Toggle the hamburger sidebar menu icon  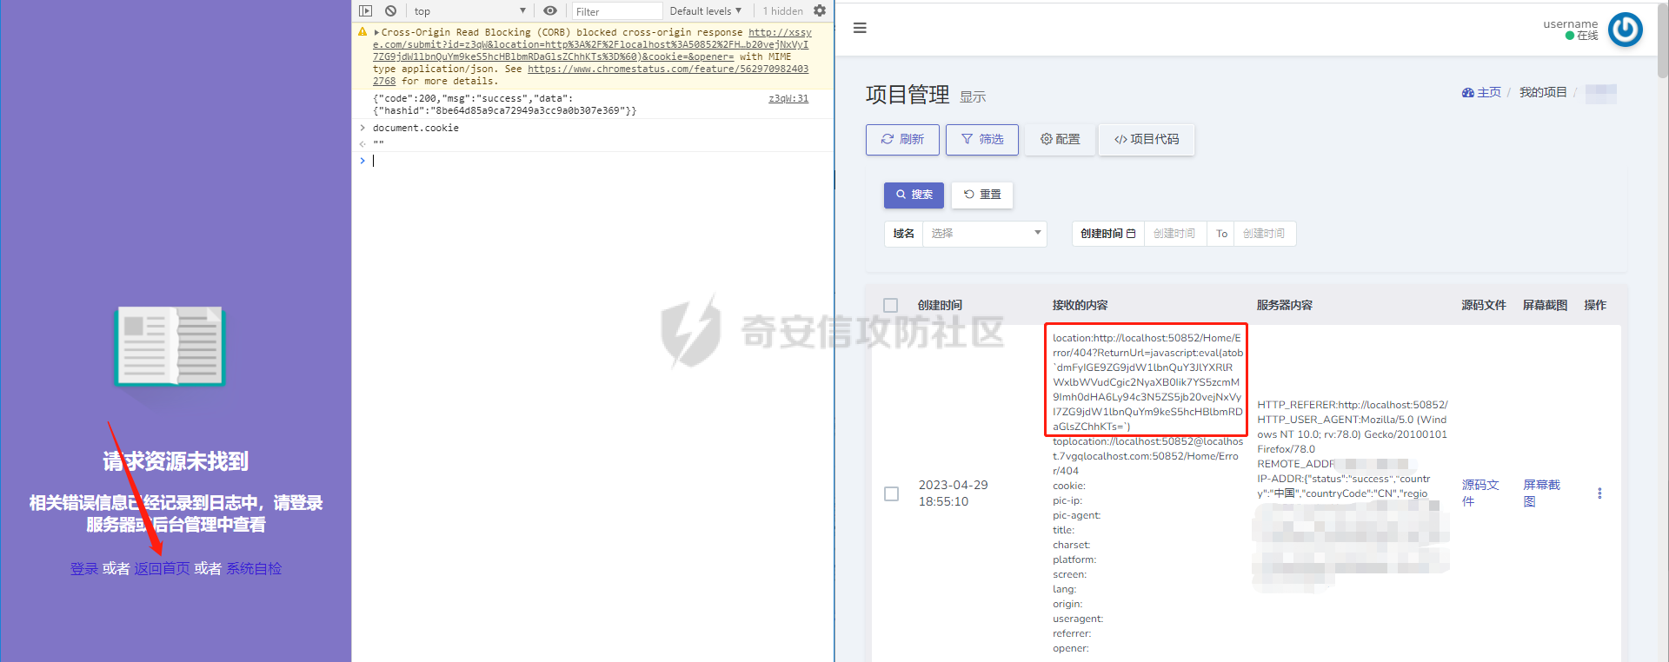click(x=860, y=28)
